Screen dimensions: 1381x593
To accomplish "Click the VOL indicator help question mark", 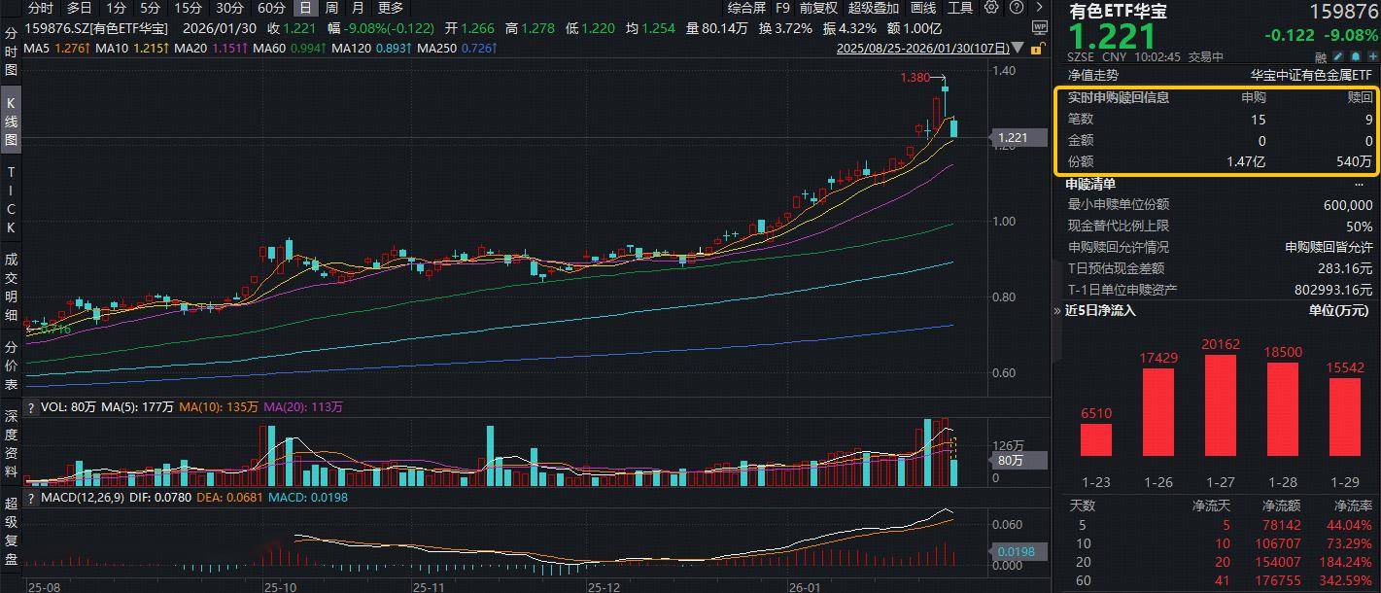I will click(31, 408).
